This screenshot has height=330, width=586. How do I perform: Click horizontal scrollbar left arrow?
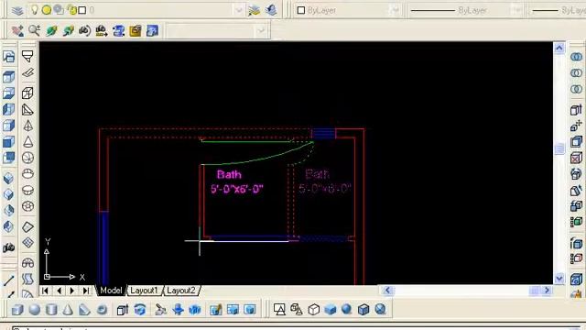(x=387, y=291)
